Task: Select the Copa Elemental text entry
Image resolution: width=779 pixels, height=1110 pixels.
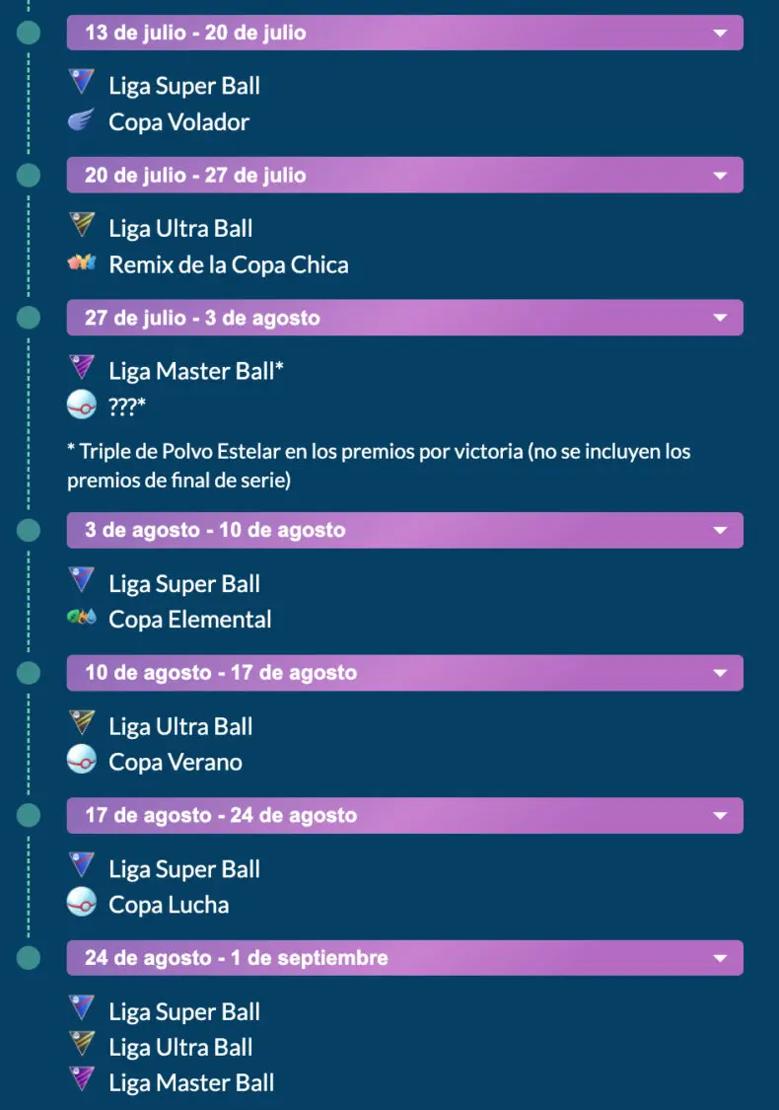Action: tap(189, 620)
